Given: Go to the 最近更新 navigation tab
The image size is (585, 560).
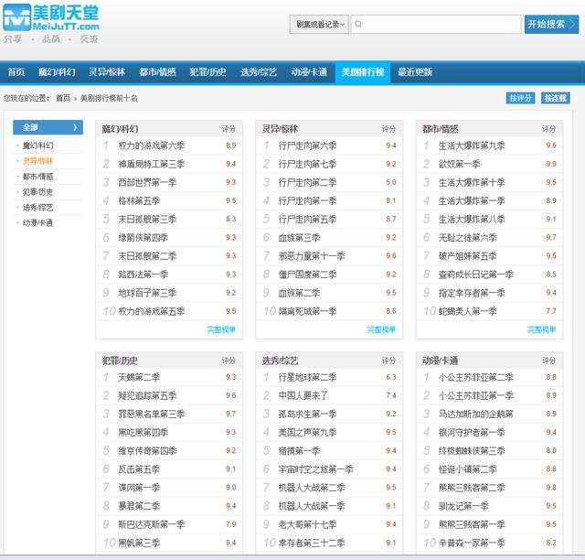Looking at the screenshot, I should click(414, 72).
